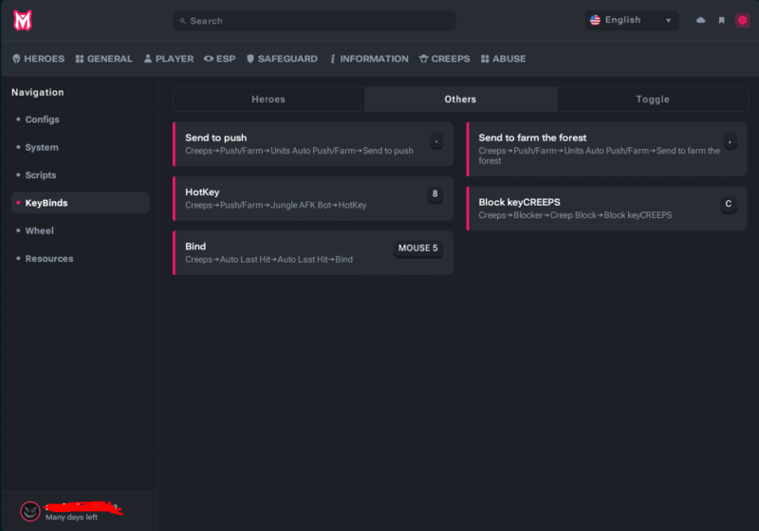
Task: Click the Send to push key button
Action: (436, 141)
